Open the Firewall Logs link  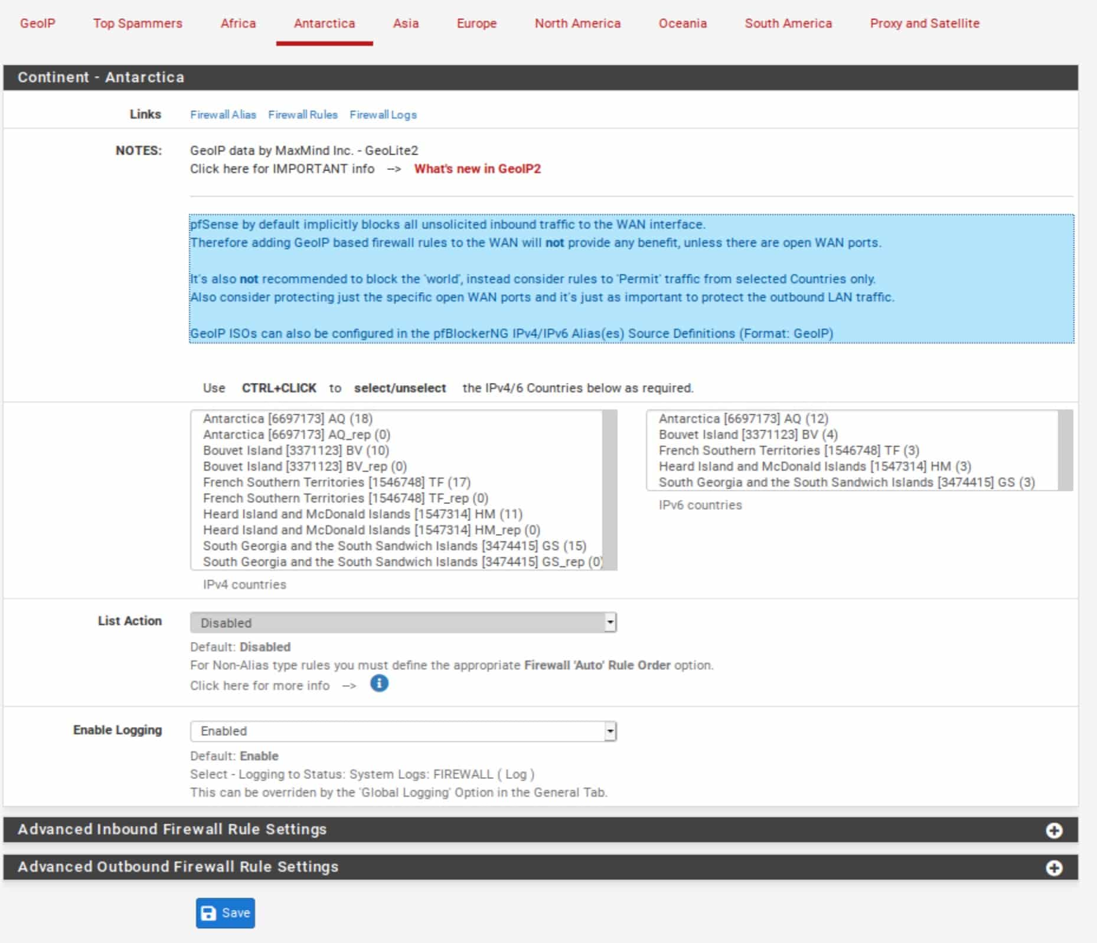[383, 114]
